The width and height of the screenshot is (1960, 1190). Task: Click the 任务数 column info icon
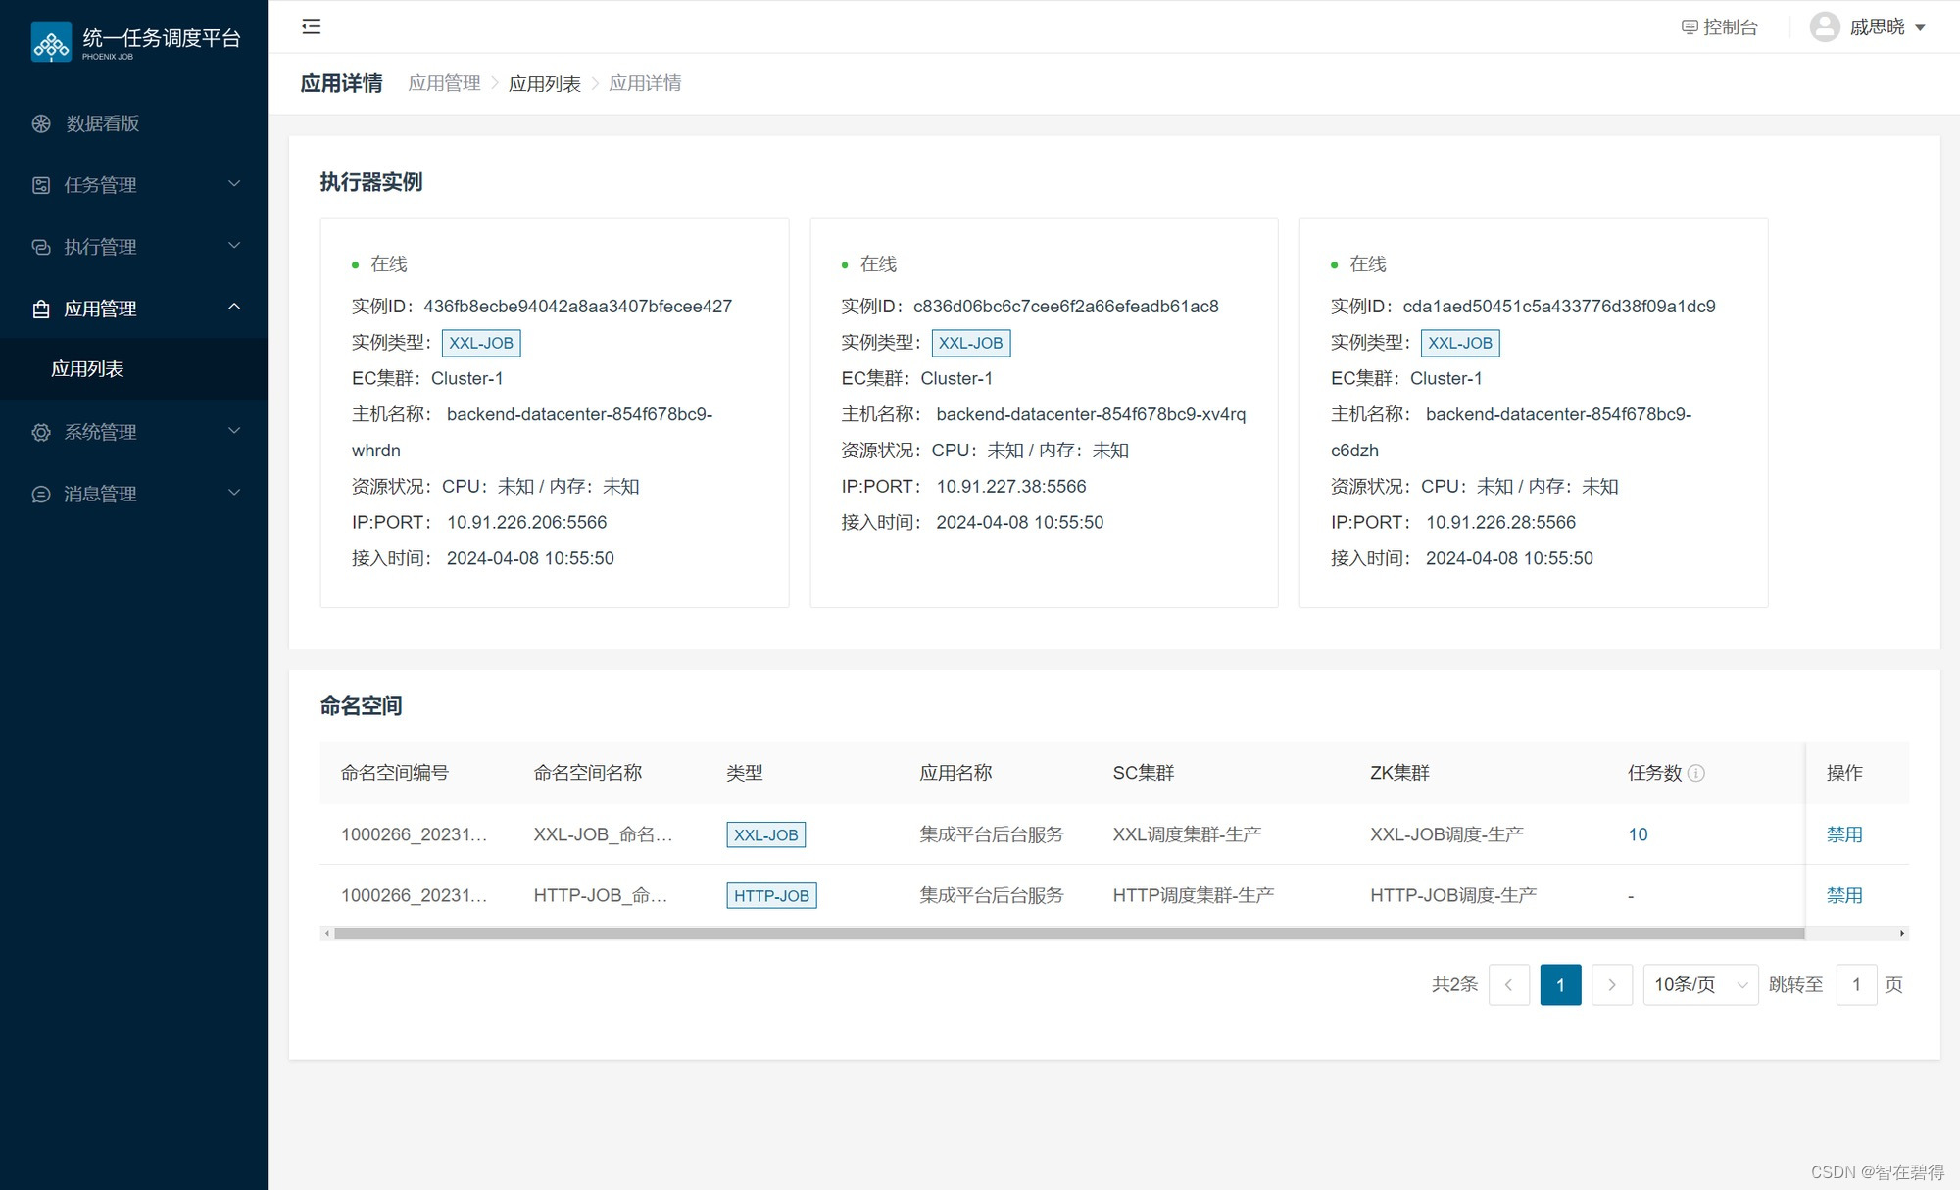tap(1696, 773)
